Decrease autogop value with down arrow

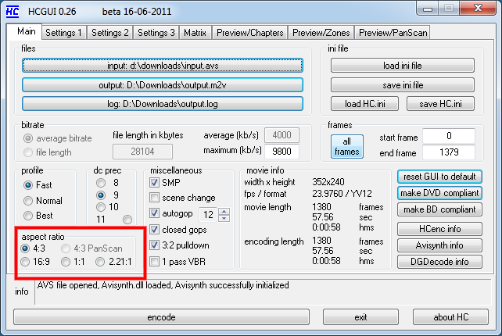224,218
